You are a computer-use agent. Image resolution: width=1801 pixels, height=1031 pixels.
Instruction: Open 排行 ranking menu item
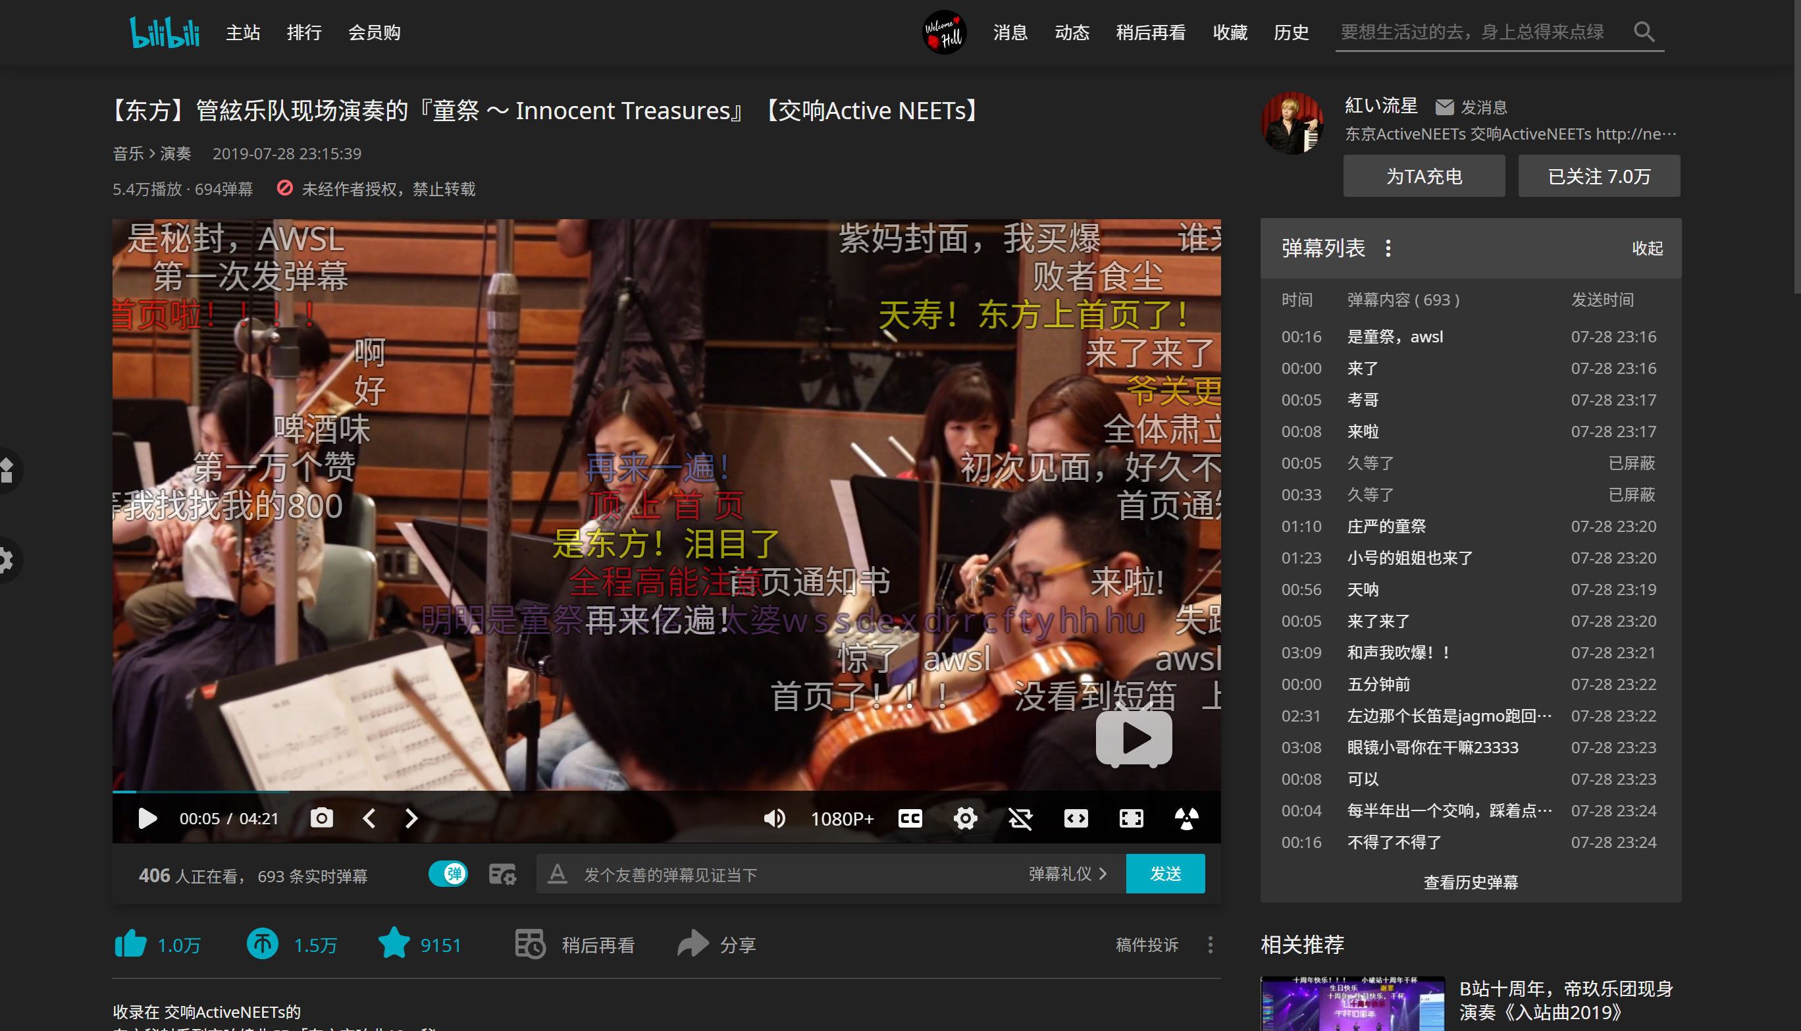tap(303, 32)
